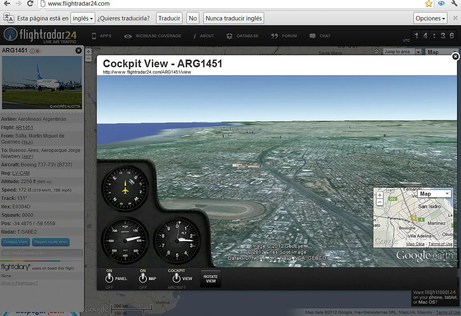Click the aircraft photo thumbnail
The height and width of the screenshot is (316, 461).
[42, 83]
